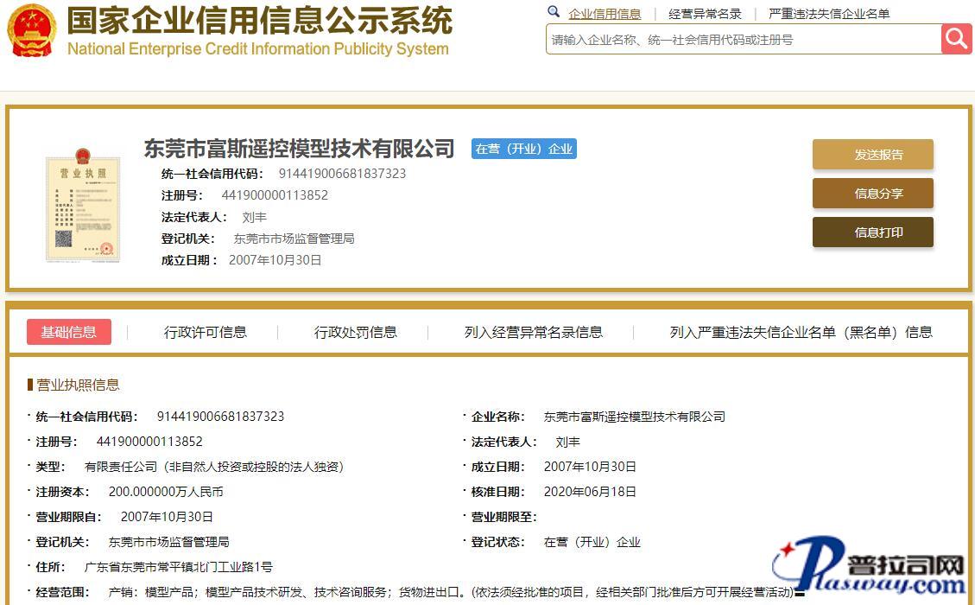This screenshot has height=605, width=975.
Task: Open the 列入严重违法失信企业名单（黑名单）信息 tab
Action: [x=801, y=332]
